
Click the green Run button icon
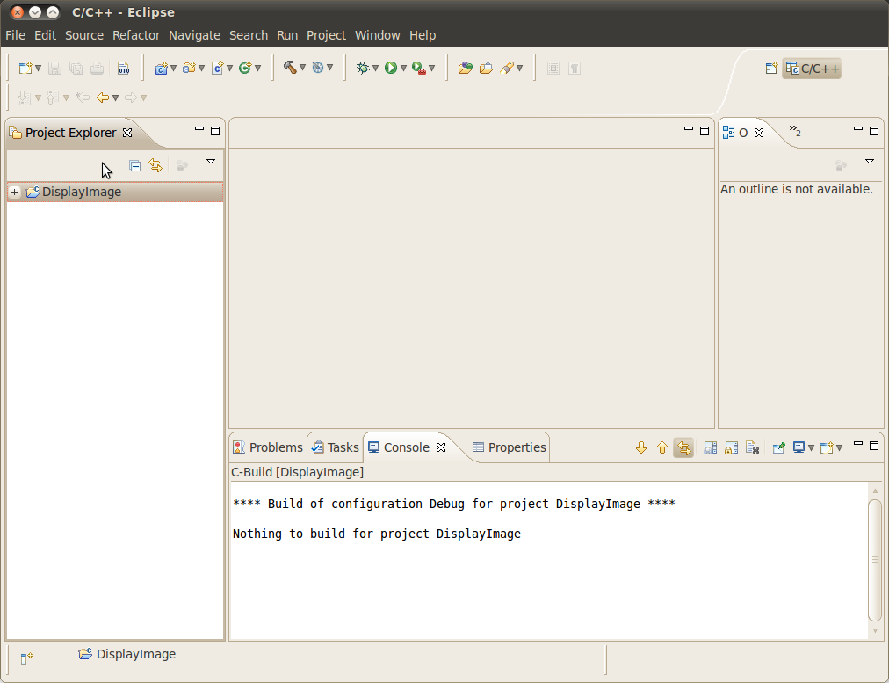click(390, 68)
